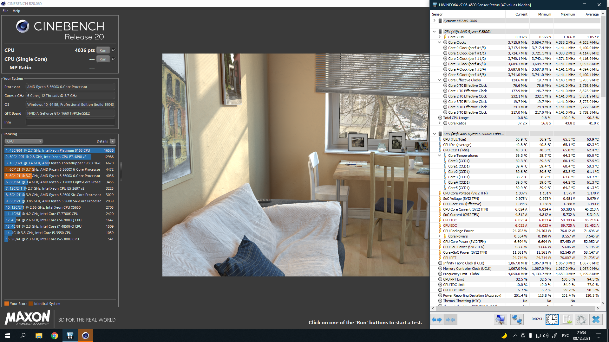
Task: Collapse the Core Clocks tree node
Action: (439, 42)
